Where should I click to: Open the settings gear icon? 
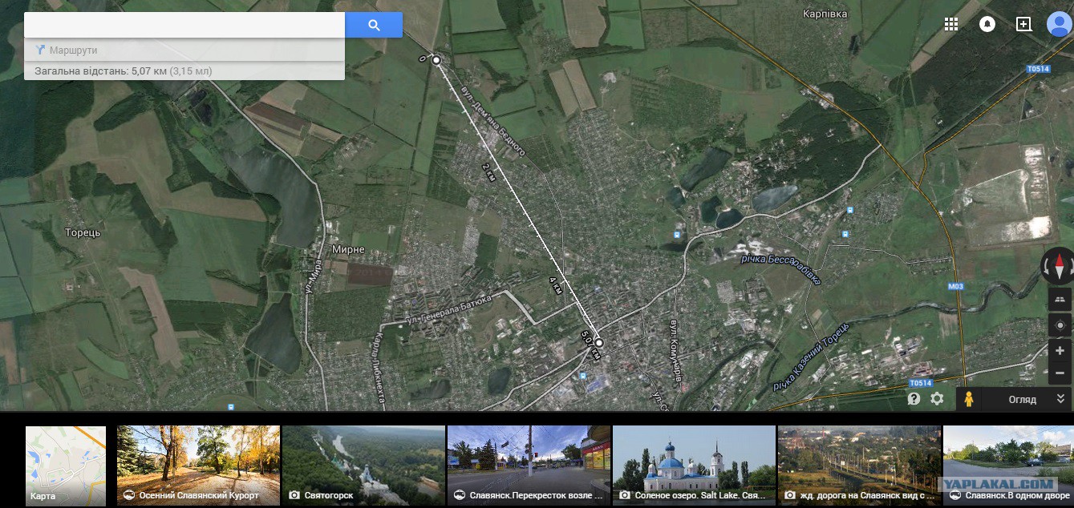point(937,398)
